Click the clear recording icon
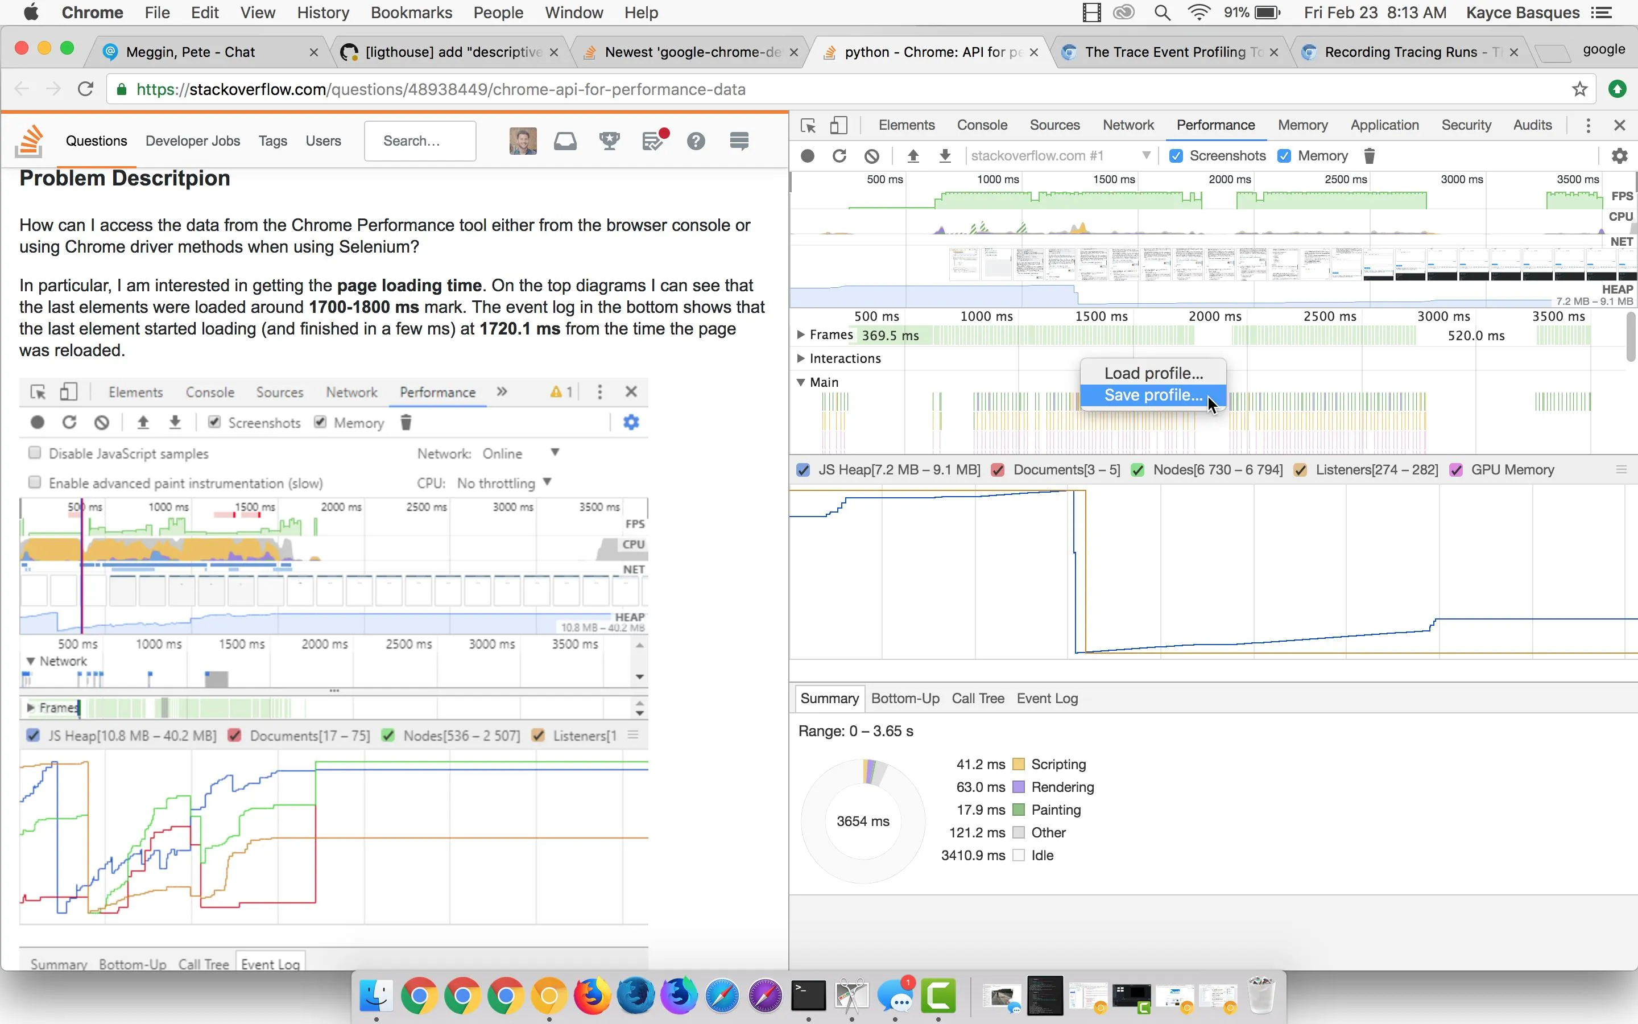Viewport: 1638px width, 1024px height. pyautogui.click(x=872, y=156)
